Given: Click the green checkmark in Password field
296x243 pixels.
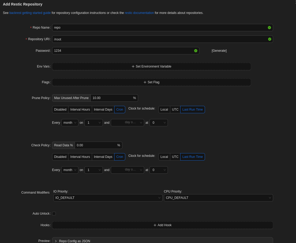Looking at the screenshot, I should (x=196, y=51).
